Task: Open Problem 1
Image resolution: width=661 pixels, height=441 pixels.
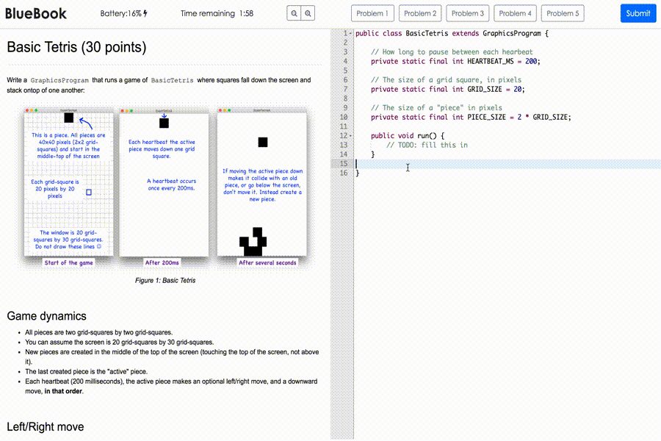Action: [x=373, y=13]
